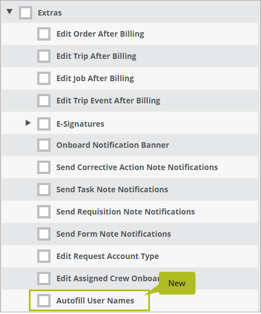The height and width of the screenshot is (314, 261).
Task: Check the Edit Job After Billing box
Action: 44,78
